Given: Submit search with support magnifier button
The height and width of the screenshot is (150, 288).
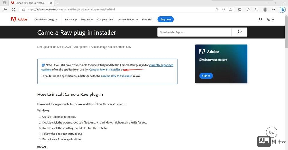Looking at the screenshot, I should coord(239,32).
